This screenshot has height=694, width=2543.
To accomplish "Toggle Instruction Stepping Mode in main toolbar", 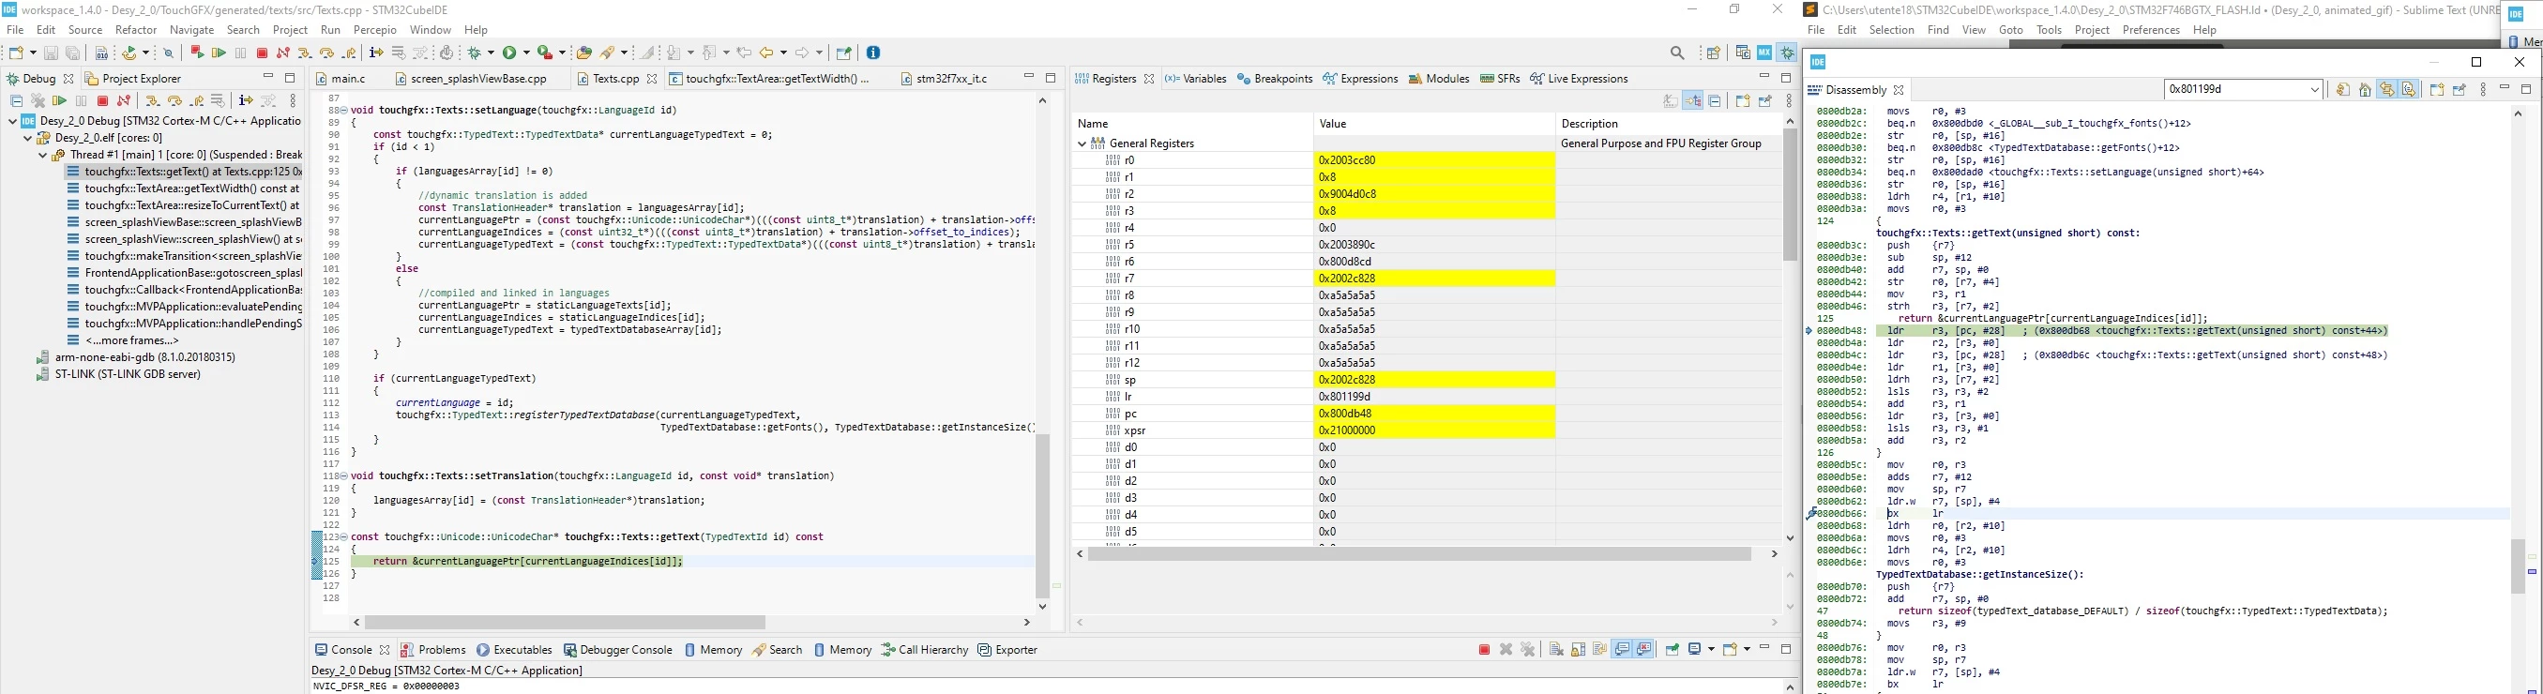I will click(x=376, y=53).
